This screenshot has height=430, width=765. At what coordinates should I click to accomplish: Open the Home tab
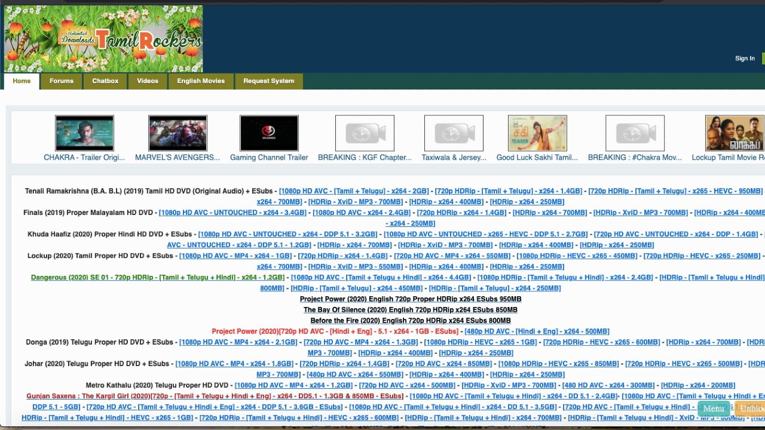[22, 81]
